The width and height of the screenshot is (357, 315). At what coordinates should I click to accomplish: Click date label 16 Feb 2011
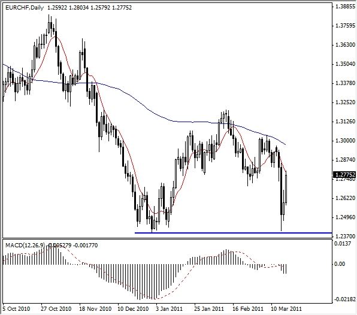tap(248, 309)
